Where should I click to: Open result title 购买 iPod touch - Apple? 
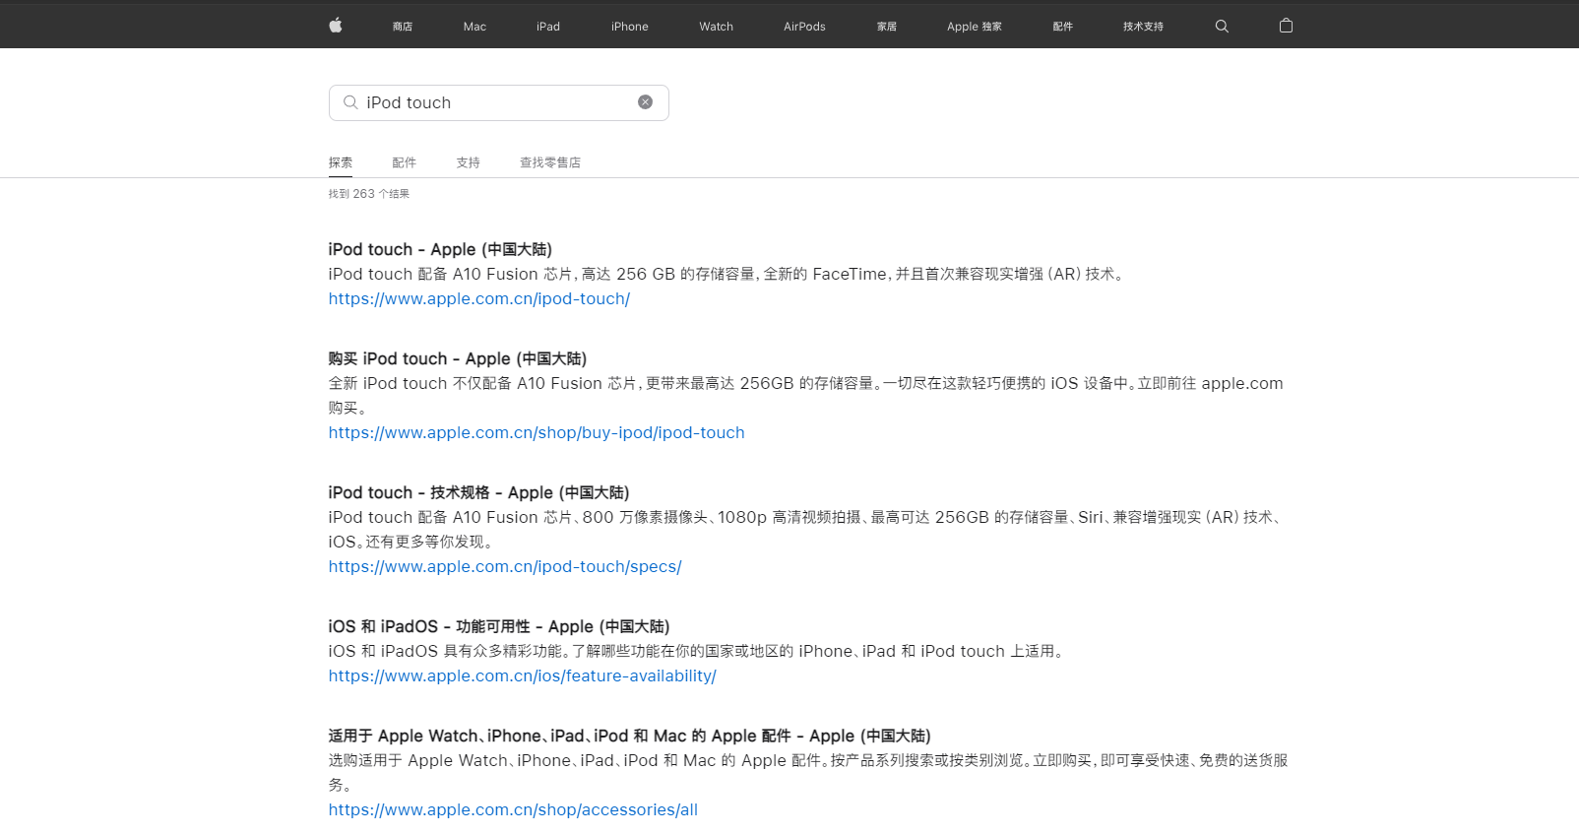click(x=458, y=358)
